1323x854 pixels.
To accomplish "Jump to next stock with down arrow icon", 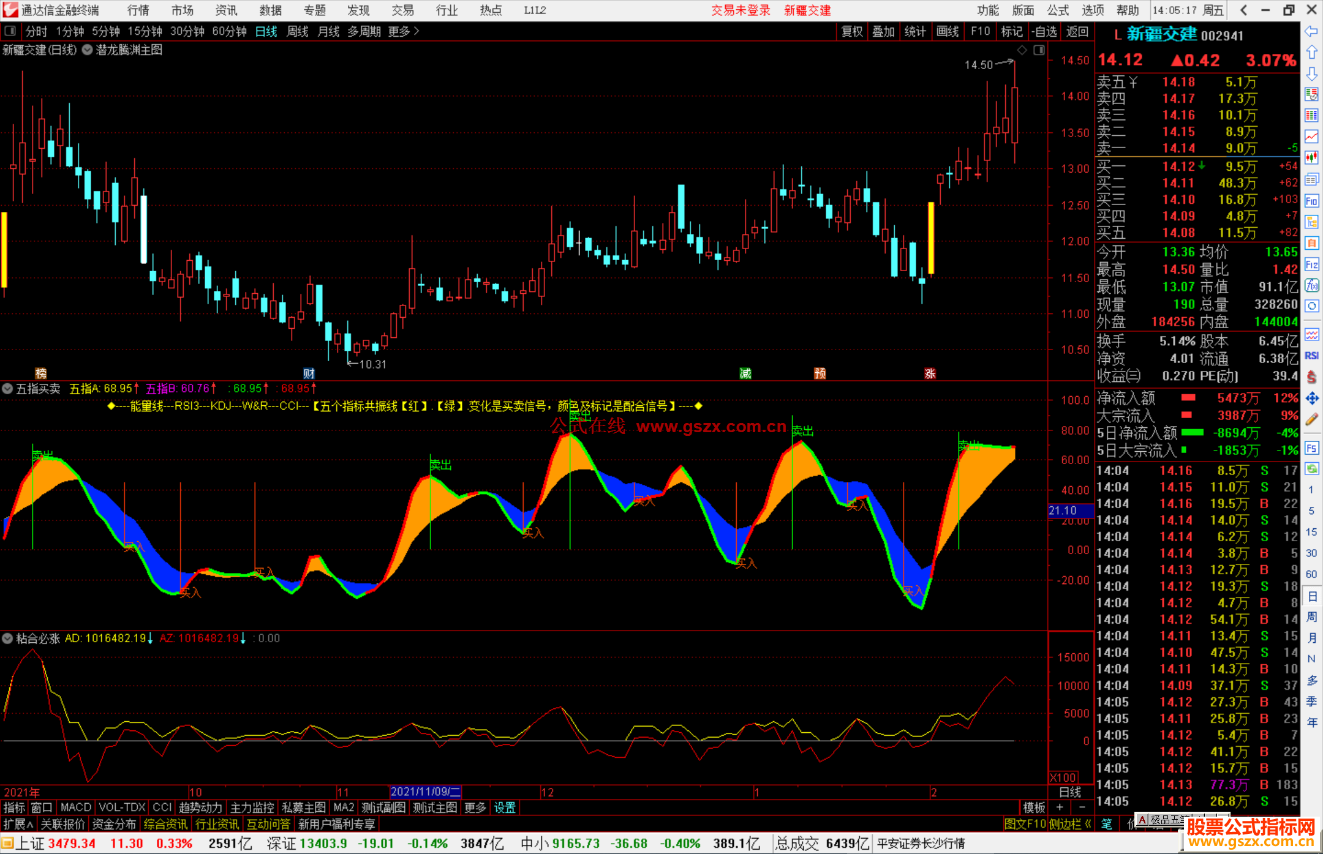I will (x=1311, y=73).
